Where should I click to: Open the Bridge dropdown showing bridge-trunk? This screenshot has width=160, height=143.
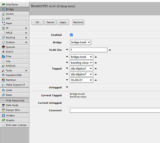pyautogui.click(x=80, y=42)
